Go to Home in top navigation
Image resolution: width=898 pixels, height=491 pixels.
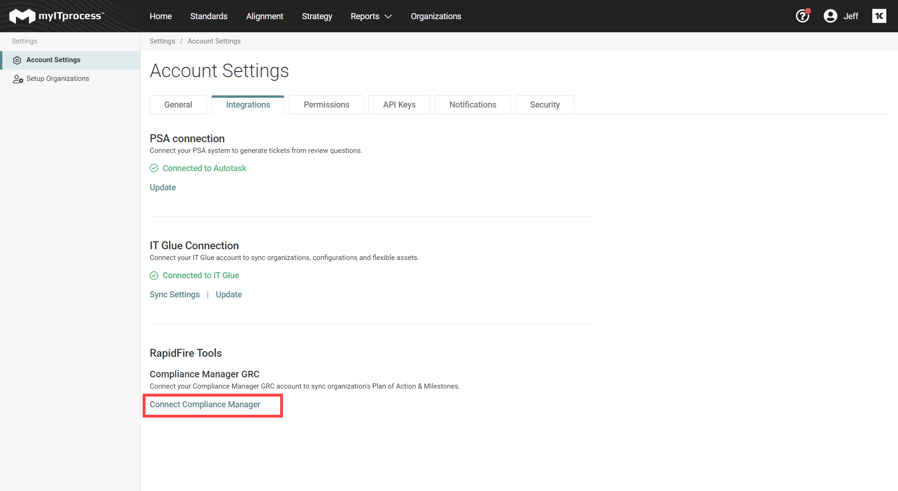pos(160,16)
